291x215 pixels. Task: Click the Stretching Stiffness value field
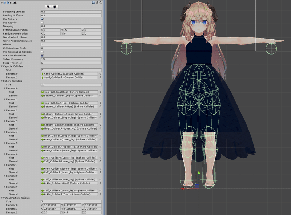pos(71,12)
